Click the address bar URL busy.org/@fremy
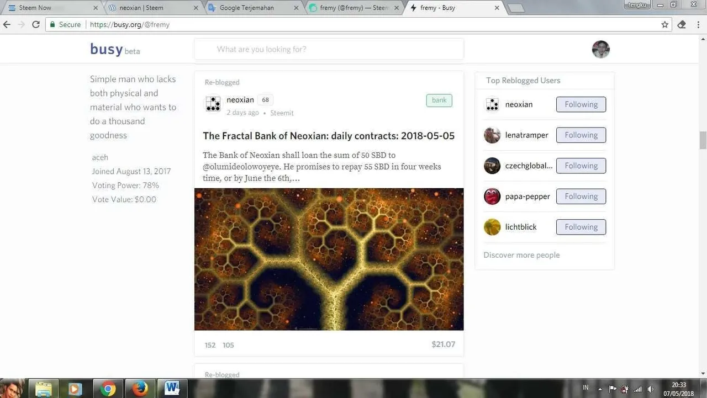This screenshot has height=398, width=707. (130, 24)
